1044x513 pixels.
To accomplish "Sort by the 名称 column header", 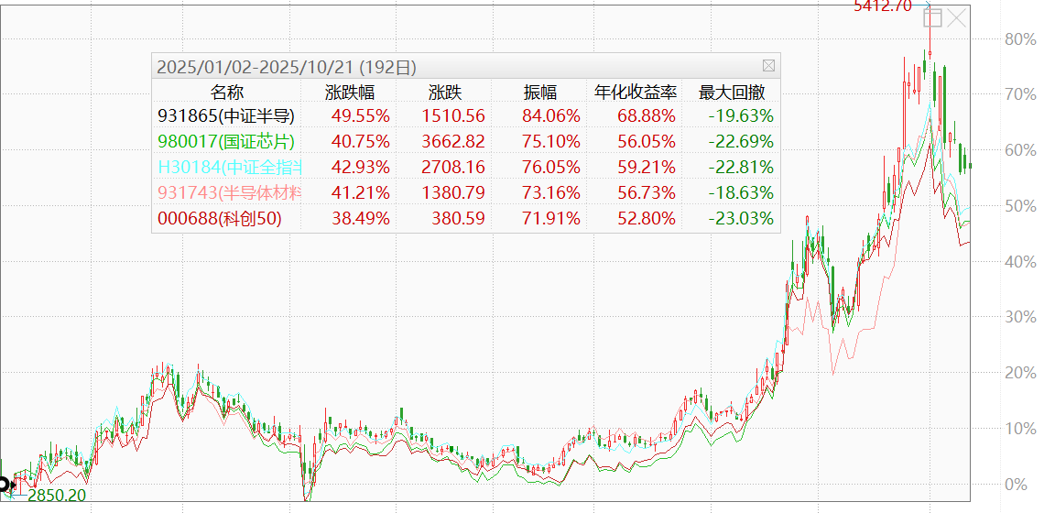I will point(227,93).
